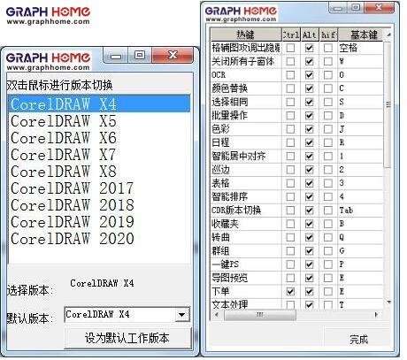Select CorelDRAW X5 in version list
This screenshot has width=407, height=360.
coord(99,121)
